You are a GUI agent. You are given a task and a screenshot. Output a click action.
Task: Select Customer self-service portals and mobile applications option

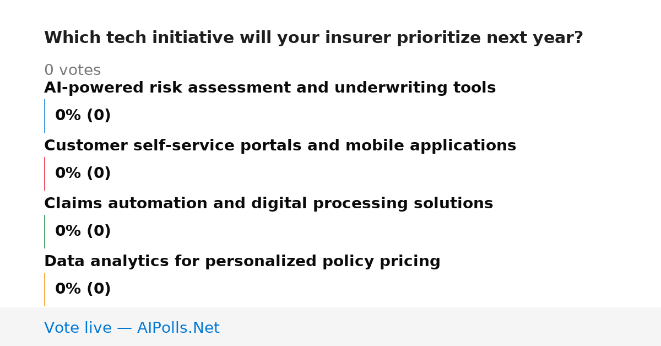point(280,146)
